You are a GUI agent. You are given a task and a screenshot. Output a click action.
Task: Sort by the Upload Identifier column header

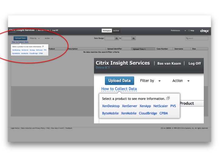coord(115,49)
